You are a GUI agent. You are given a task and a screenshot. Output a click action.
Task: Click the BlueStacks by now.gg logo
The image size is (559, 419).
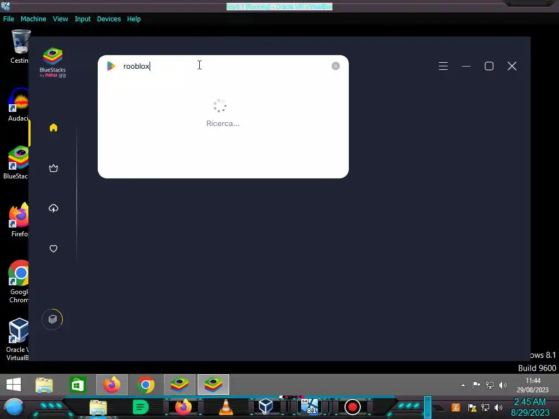point(53,62)
